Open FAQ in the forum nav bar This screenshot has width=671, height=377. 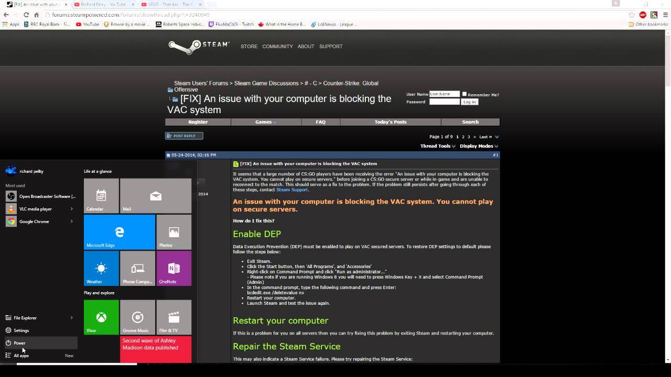click(321, 122)
